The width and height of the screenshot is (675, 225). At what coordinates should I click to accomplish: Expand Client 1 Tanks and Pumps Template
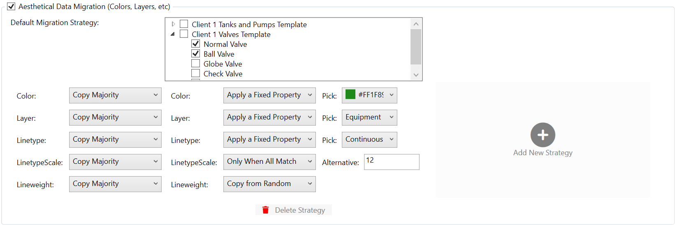point(173,24)
